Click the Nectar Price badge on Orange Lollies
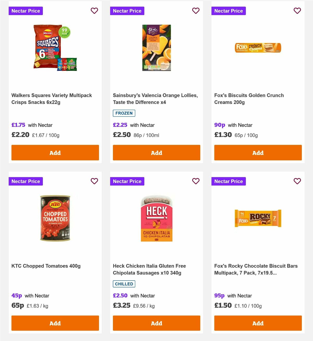Viewport: 313px width, 341px height. (x=127, y=11)
